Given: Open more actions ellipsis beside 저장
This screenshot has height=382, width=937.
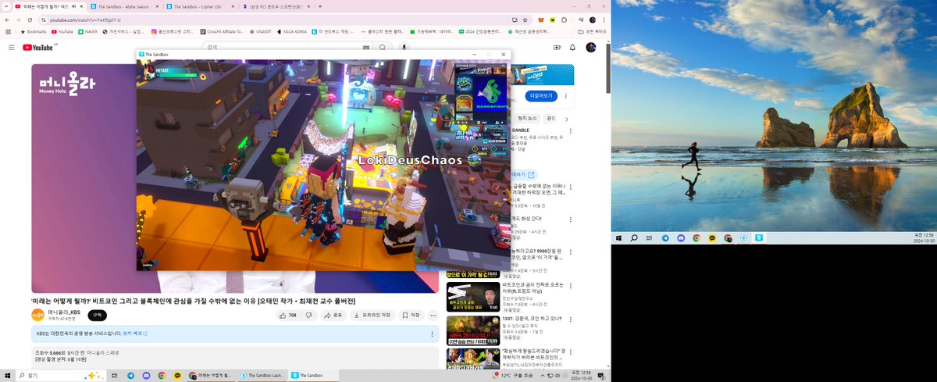Looking at the screenshot, I should pyautogui.click(x=433, y=316).
